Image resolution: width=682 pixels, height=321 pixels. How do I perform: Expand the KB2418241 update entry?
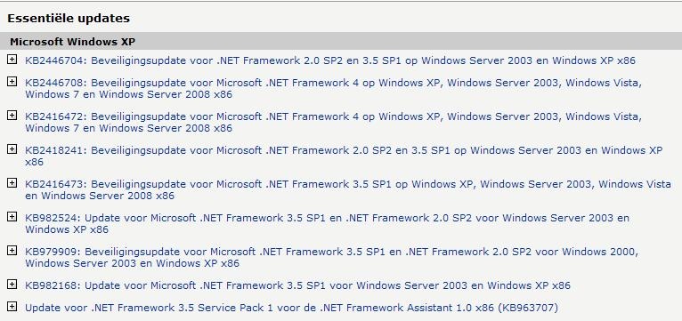(x=12, y=149)
